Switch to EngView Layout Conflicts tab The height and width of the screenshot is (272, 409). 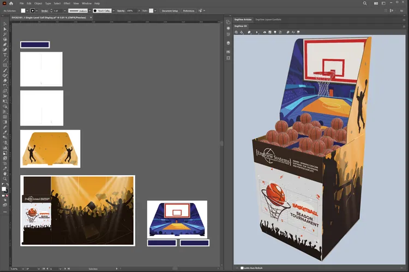coord(269,19)
